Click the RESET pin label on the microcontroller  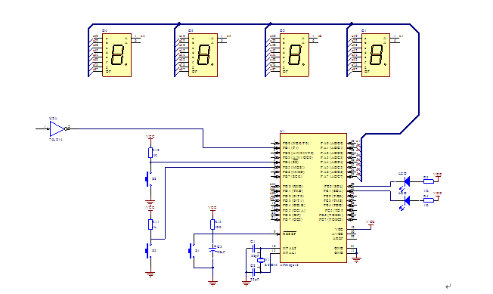pyautogui.click(x=290, y=234)
